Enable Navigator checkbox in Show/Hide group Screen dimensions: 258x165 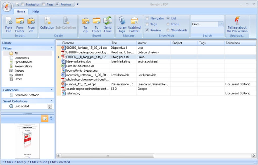(147, 18)
